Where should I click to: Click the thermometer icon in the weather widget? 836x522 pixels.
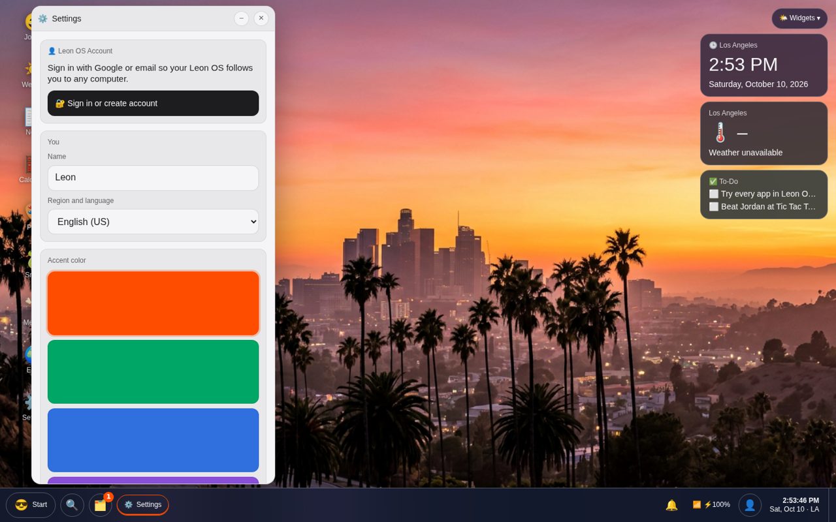tap(720, 133)
